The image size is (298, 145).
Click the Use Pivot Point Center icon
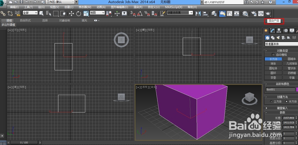click(109, 13)
